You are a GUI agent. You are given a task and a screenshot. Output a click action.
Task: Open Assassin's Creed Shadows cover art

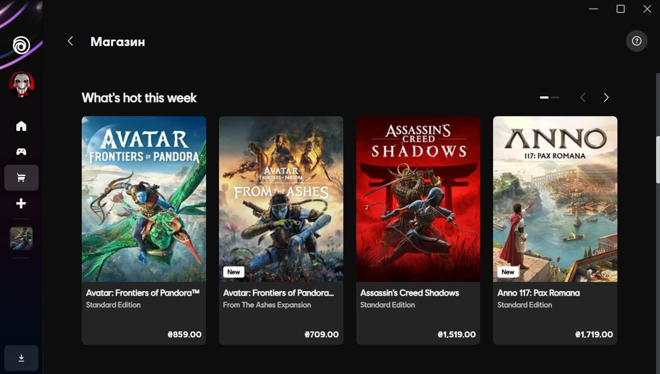pos(418,199)
